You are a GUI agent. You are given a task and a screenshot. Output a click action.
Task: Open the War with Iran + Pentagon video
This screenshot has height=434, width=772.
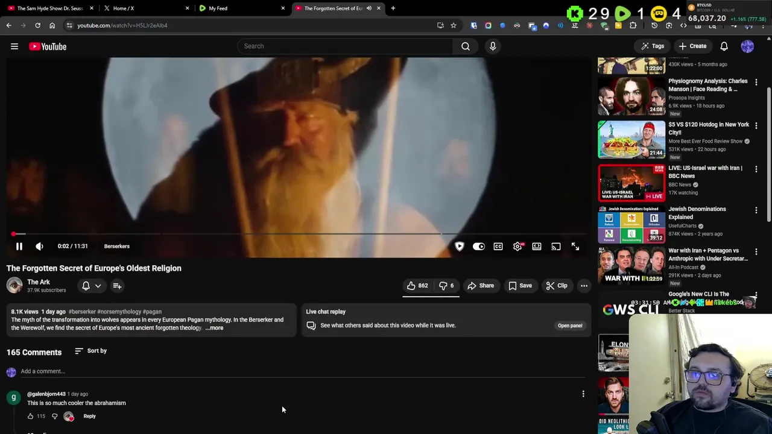click(631, 265)
